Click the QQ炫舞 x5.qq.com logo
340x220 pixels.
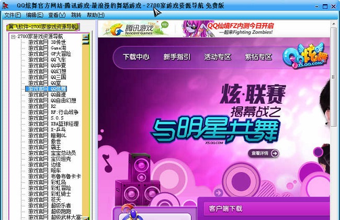(x=305, y=56)
